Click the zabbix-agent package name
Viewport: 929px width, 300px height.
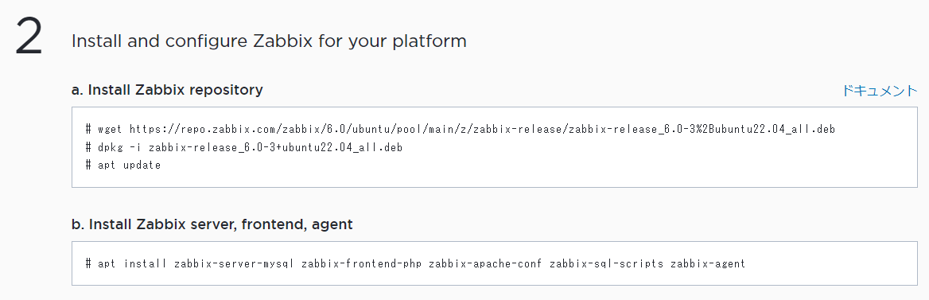[708, 263]
